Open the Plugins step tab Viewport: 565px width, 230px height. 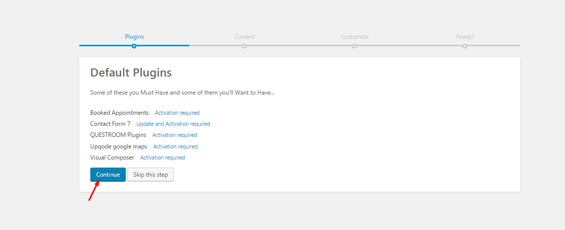[134, 37]
